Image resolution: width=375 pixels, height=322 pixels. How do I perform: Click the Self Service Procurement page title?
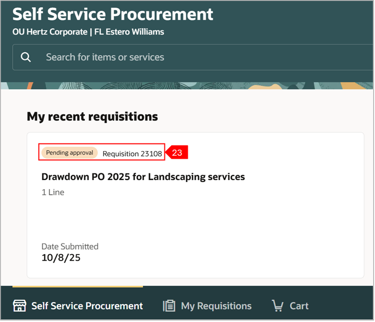coord(113,14)
